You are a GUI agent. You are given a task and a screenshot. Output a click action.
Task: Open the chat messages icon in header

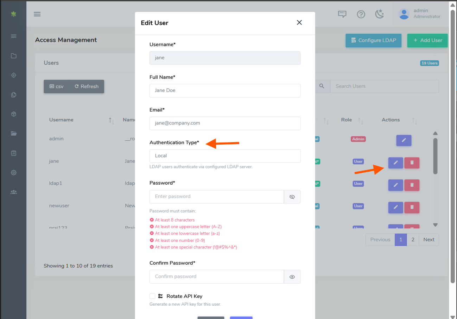coord(342,14)
